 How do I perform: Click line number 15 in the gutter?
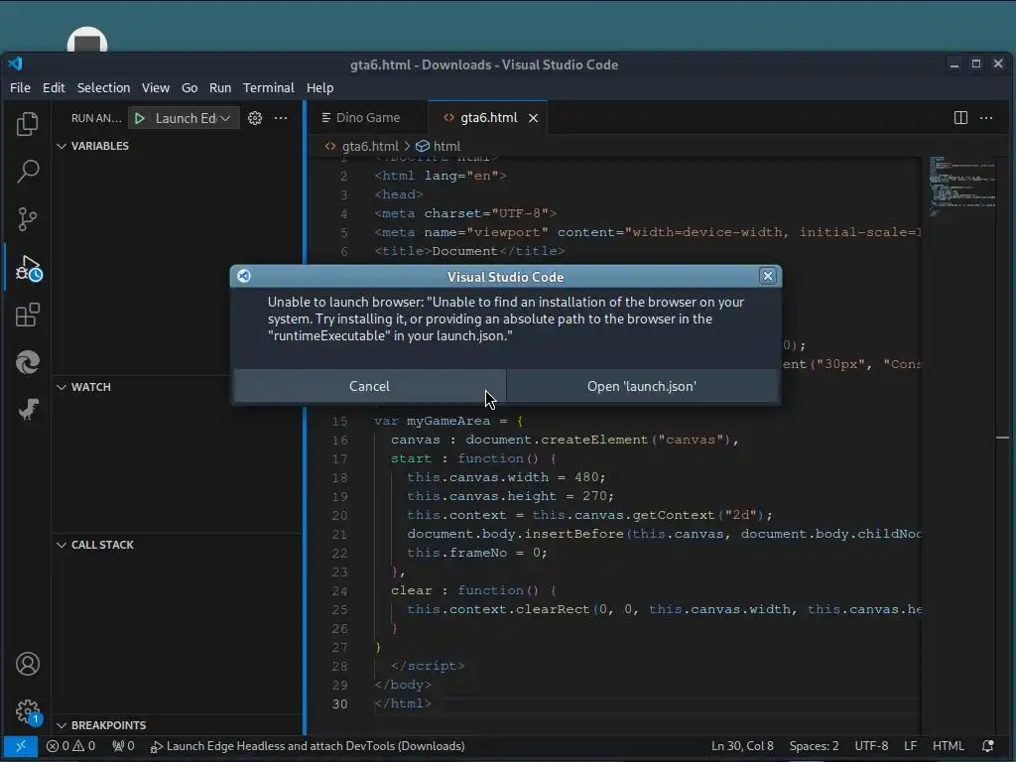(x=340, y=421)
